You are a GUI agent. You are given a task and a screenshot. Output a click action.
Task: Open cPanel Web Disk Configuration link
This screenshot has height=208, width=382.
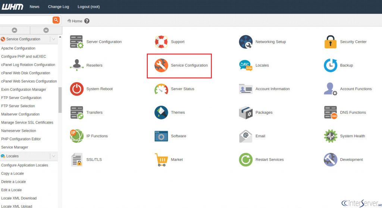point(26,73)
